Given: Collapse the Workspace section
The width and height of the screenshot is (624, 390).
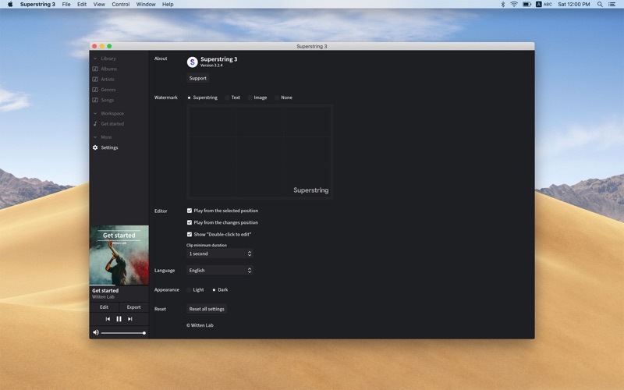Looking at the screenshot, I should (x=95, y=113).
